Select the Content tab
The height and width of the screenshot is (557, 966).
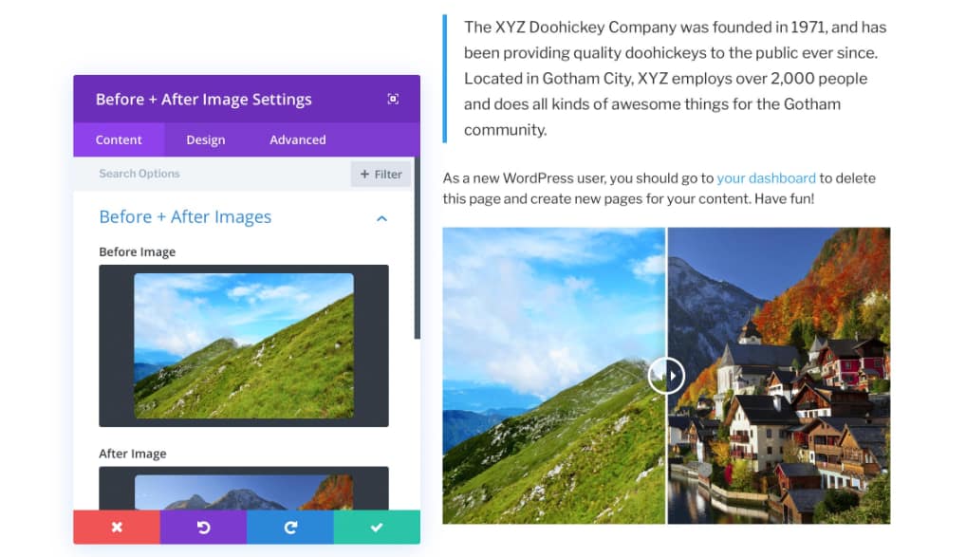(x=119, y=139)
